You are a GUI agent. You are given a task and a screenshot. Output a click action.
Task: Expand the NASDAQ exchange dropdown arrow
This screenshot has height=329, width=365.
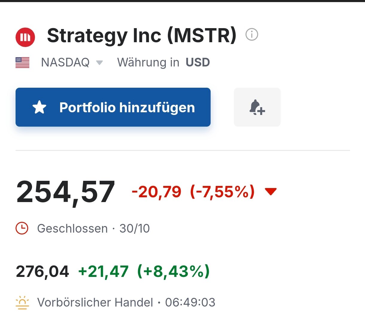click(x=99, y=63)
